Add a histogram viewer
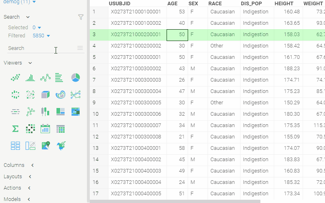325x203 pixels. (x=30, y=77)
